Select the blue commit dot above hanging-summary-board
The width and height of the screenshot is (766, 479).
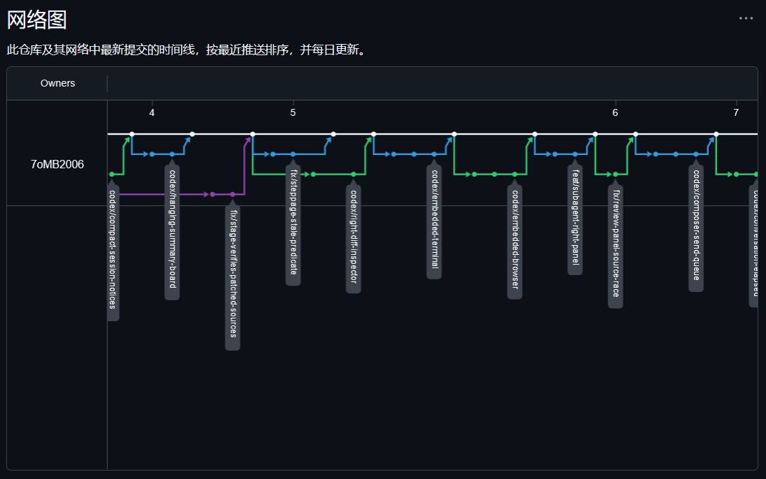point(172,154)
